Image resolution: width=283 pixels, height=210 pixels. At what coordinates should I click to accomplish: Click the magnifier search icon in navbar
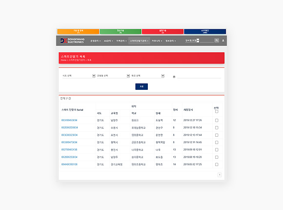(217, 41)
